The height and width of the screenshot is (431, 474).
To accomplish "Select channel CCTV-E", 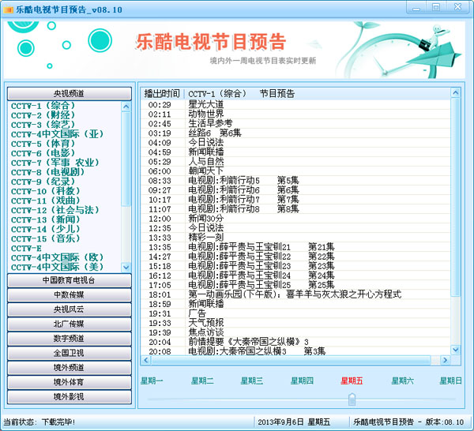I will click(26, 249).
